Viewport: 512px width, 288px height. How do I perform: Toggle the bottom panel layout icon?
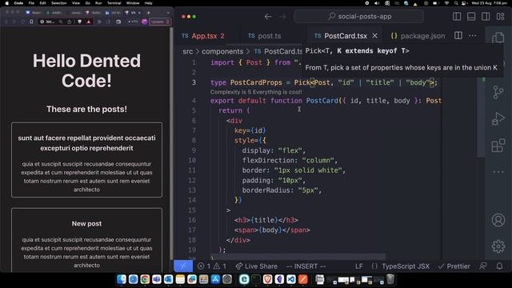(x=471, y=16)
